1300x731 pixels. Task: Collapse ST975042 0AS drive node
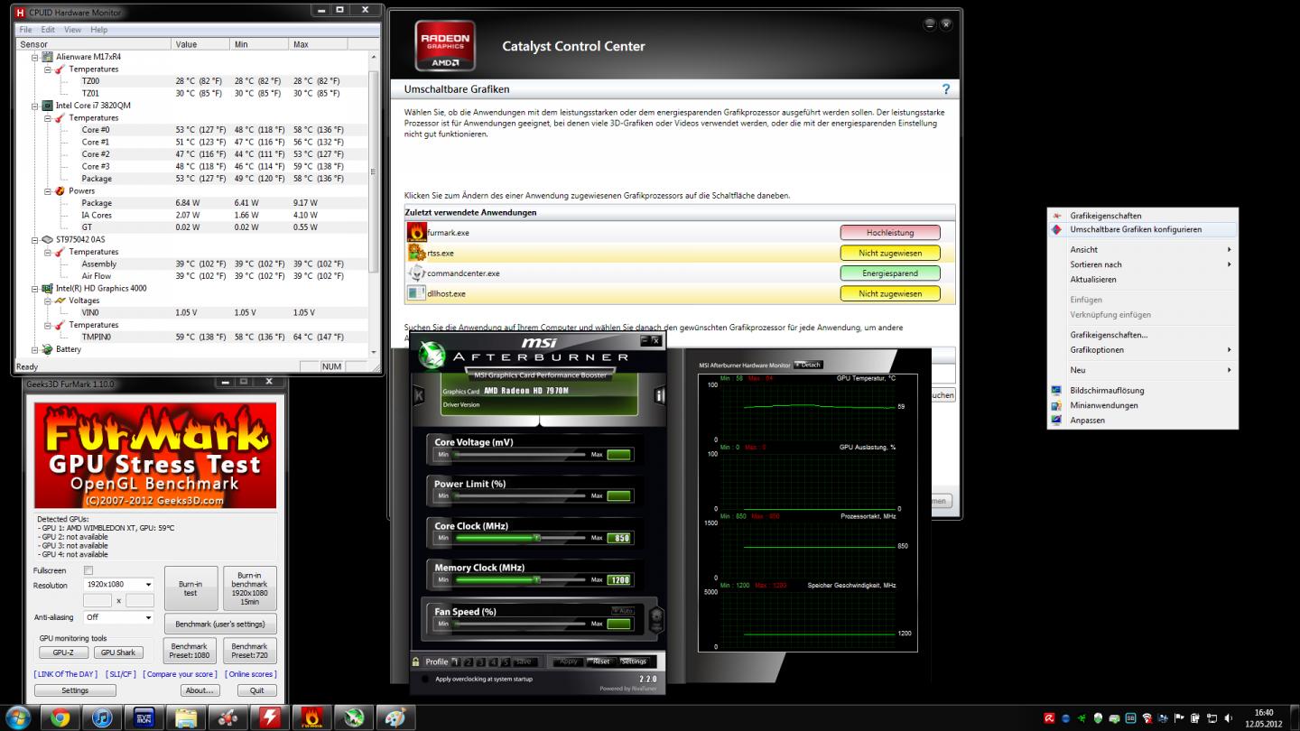pos(35,239)
